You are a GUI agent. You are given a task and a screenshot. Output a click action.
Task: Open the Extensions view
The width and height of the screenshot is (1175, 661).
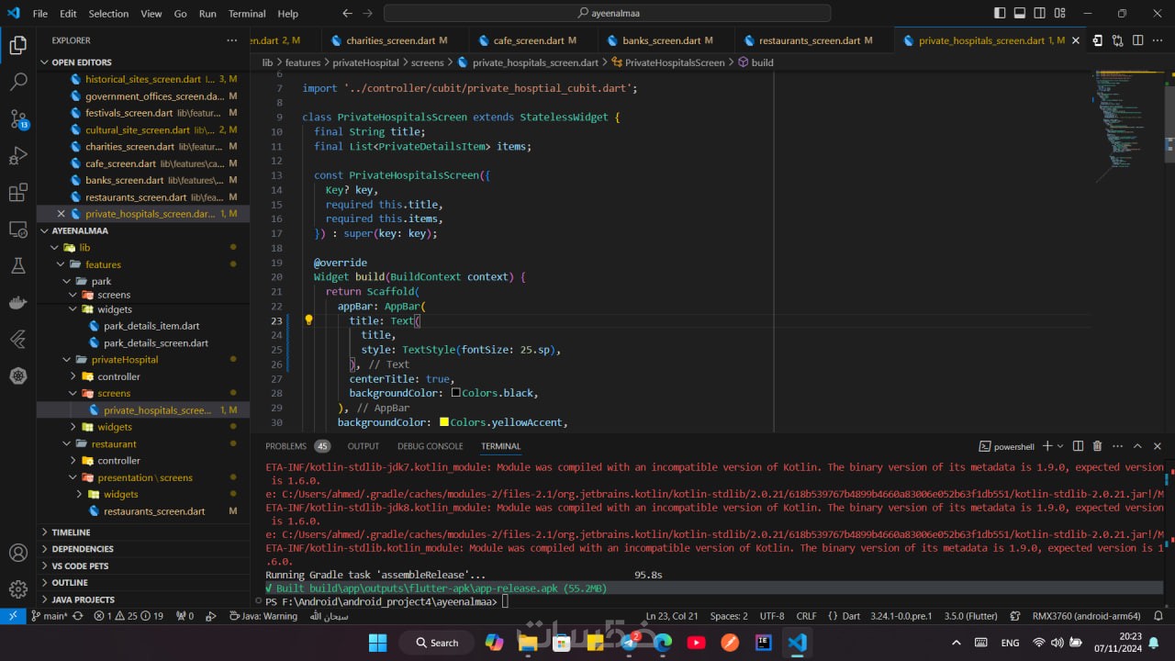18,193
